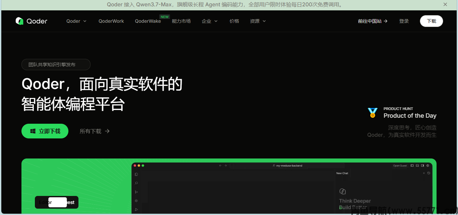Screen dimensions: 458x215
Task: Open Explorer files icon in preview sidebar
Action: [136, 175]
